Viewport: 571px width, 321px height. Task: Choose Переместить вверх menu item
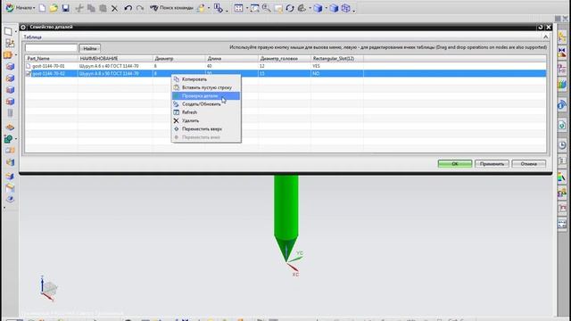(206, 128)
